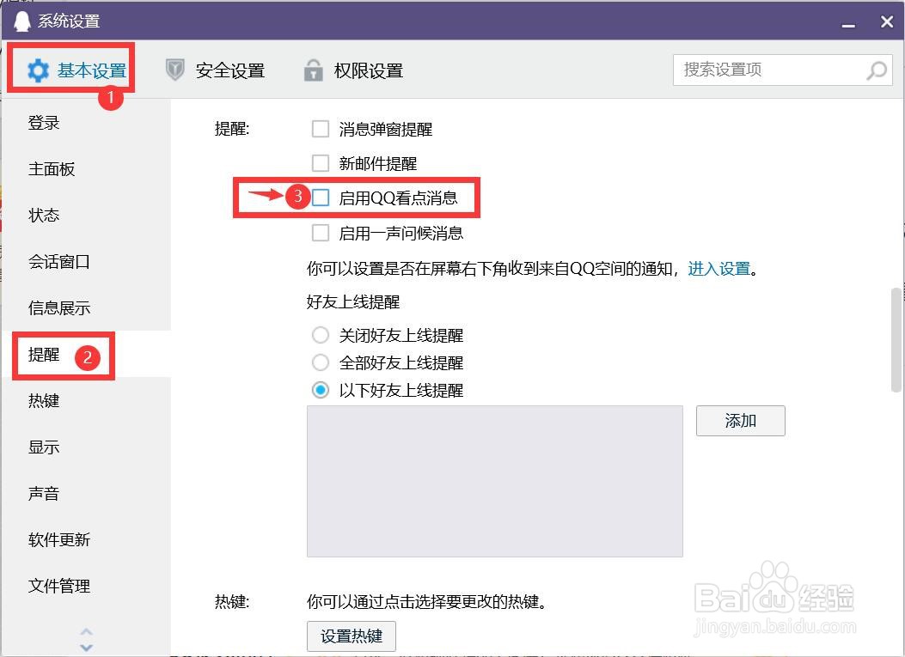Close the 系统设置 window
Viewport: 905px width, 657px height.
click(887, 22)
